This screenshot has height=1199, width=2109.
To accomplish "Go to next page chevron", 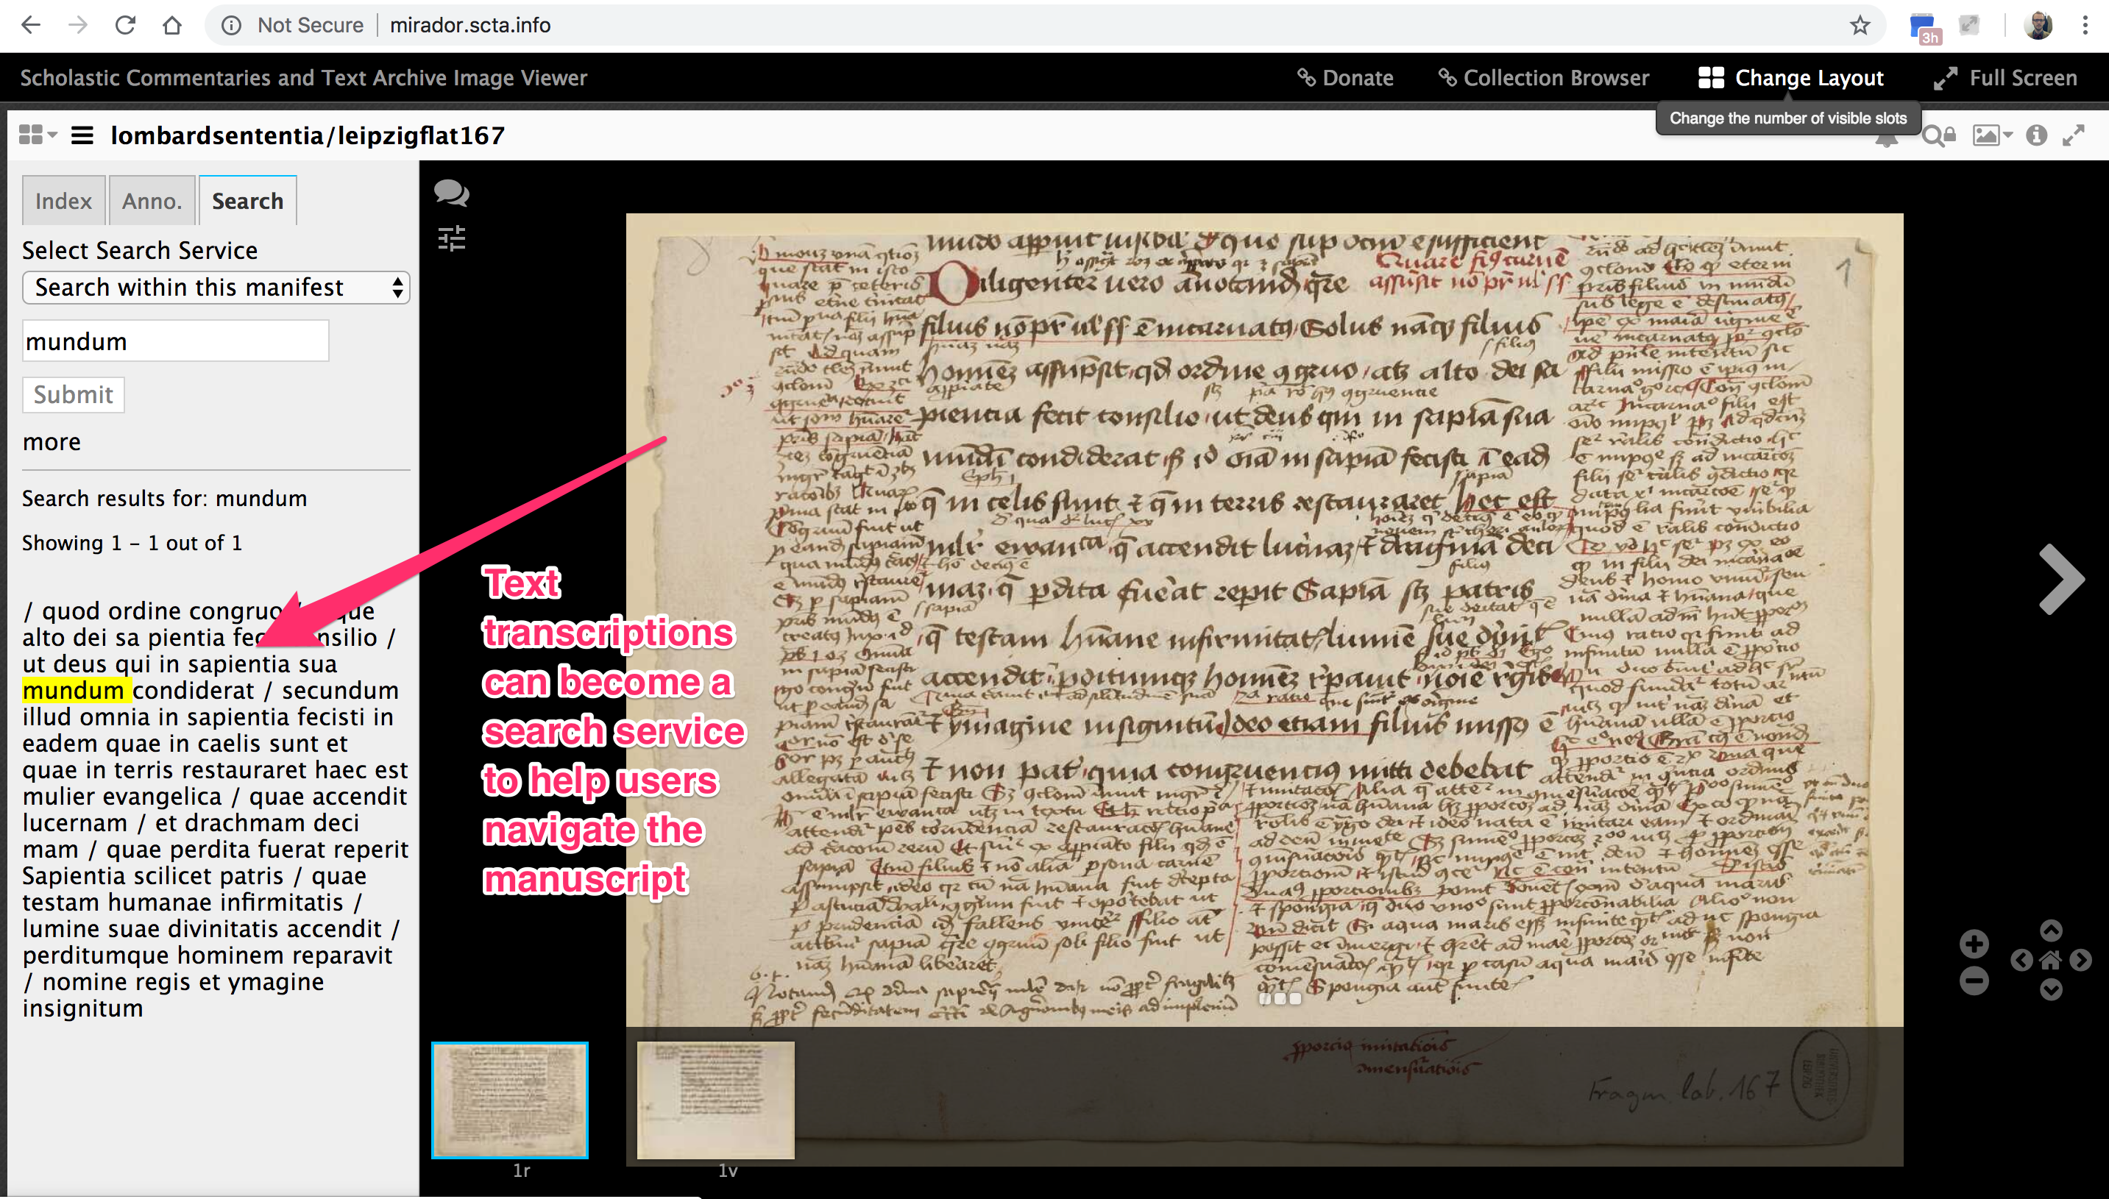I will 2061,580.
